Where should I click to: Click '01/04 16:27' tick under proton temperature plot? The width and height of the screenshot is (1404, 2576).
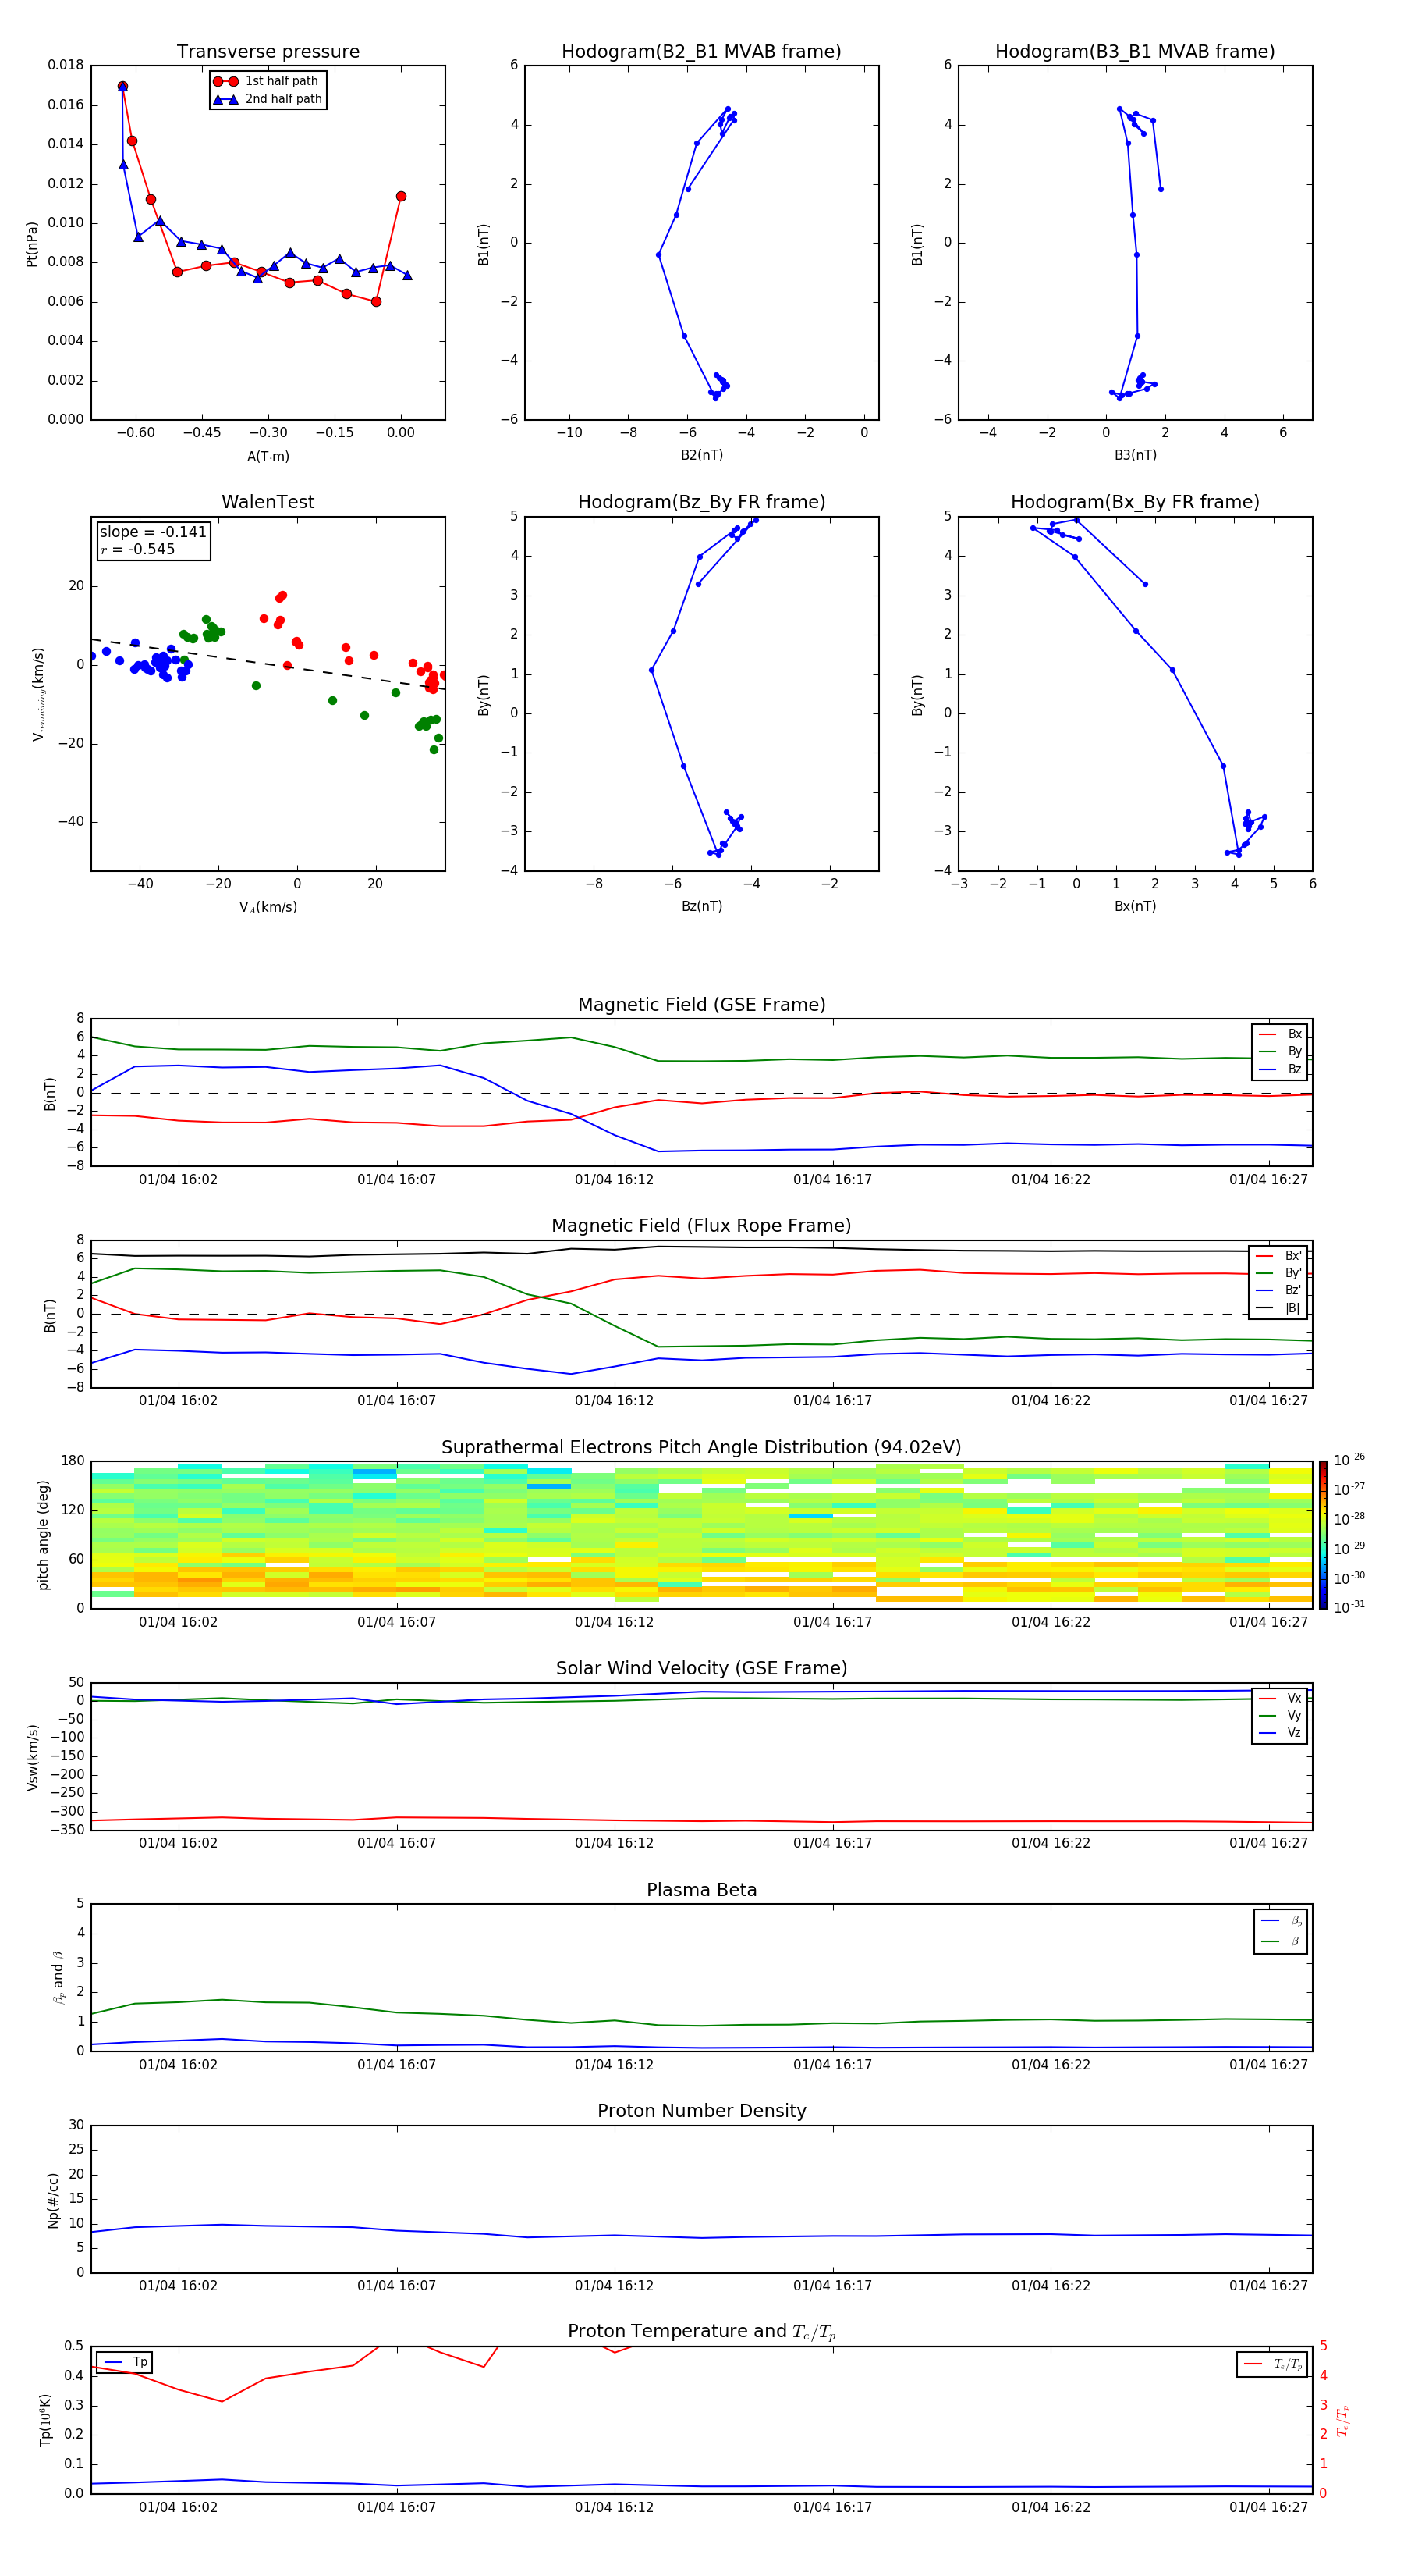coord(1268,2507)
